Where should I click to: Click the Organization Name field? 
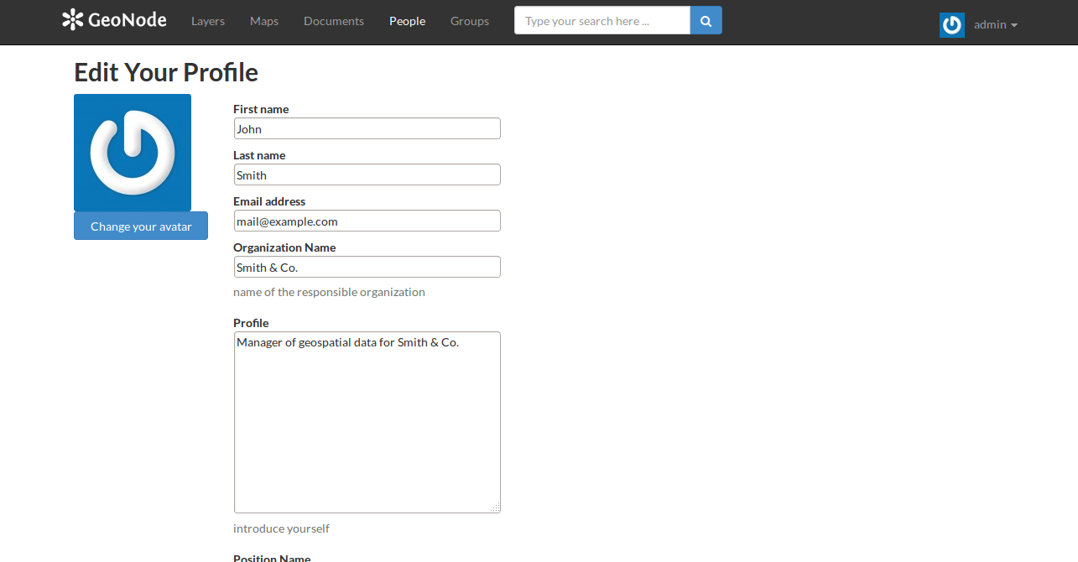click(x=367, y=267)
